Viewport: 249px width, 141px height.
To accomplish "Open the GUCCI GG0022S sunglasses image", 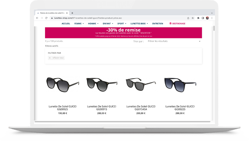I will [x=180, y=85].
